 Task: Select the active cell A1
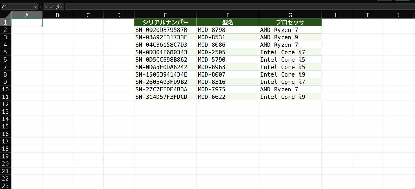click(x=27, y=22)
